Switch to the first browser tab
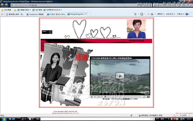This screenshot has height=121, width=193. tap(15, 14)
